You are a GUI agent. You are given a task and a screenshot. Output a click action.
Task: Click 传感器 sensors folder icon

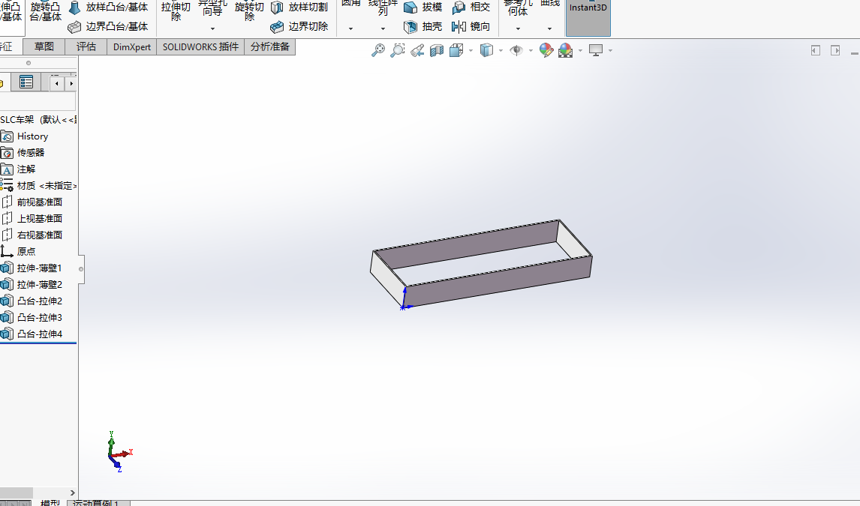[8, 153]
